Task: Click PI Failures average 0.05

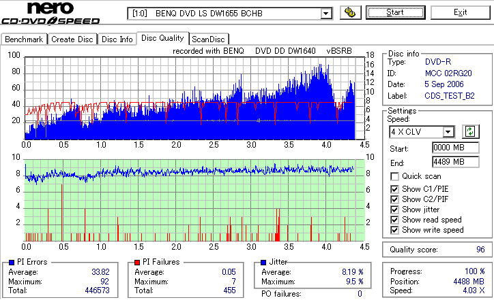Action: (229, 271)
